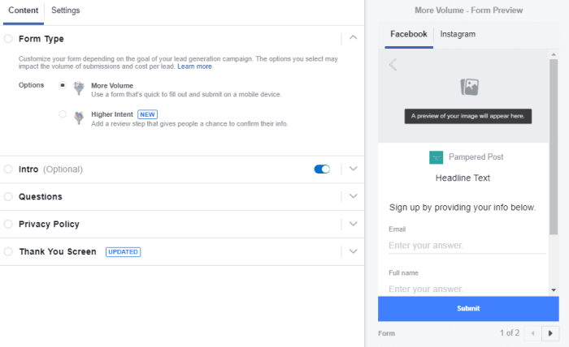This screenshot has width=569, height=347.
Task: Click the Pampered Post page logo
Action: pyautogui.click(x=437, y=157)
